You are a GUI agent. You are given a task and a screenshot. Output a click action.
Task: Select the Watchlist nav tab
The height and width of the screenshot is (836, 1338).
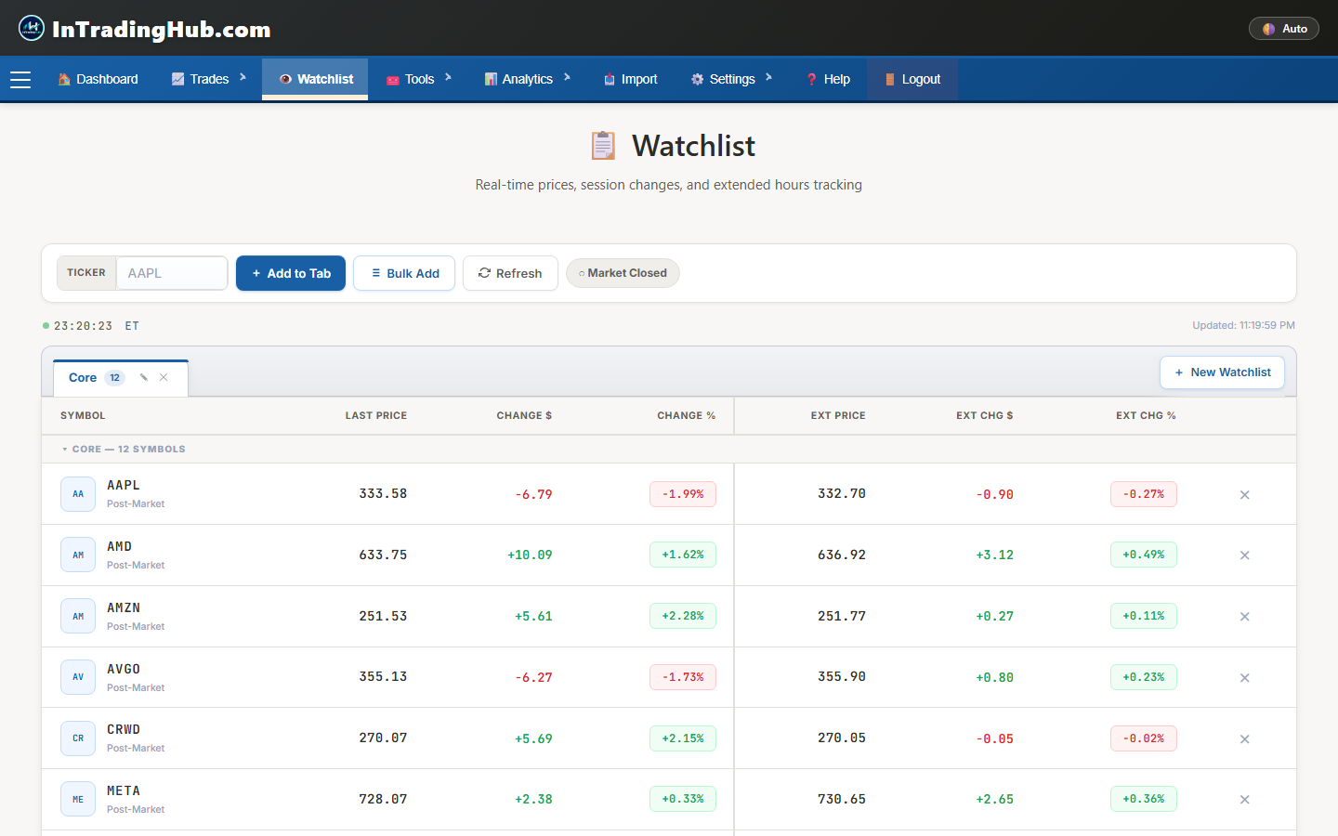(x=315, y=79)
